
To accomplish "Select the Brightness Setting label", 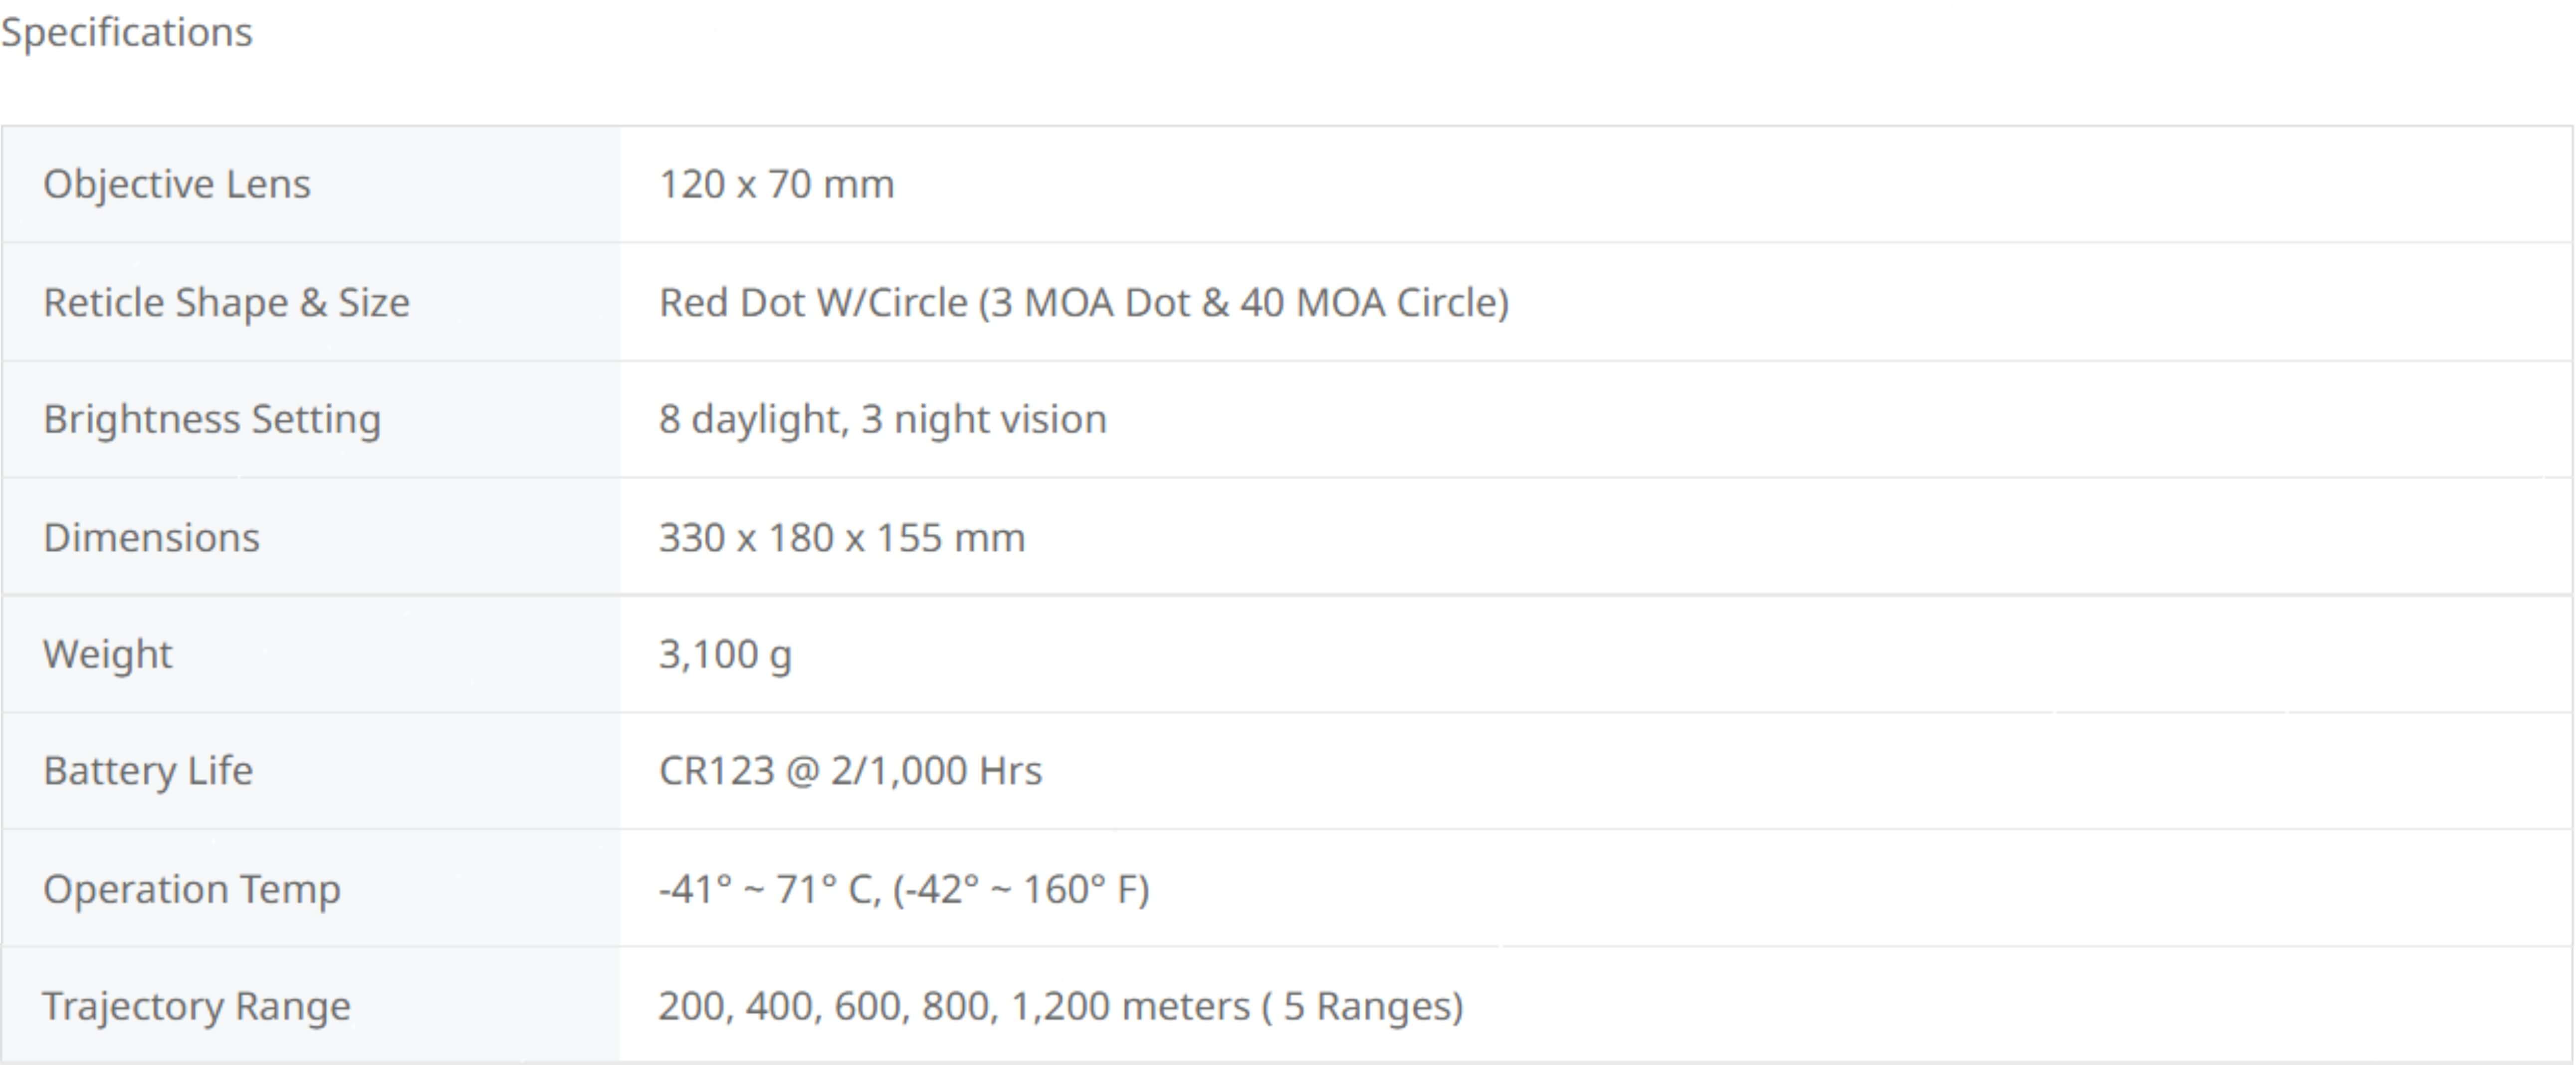I will [212, 419].
